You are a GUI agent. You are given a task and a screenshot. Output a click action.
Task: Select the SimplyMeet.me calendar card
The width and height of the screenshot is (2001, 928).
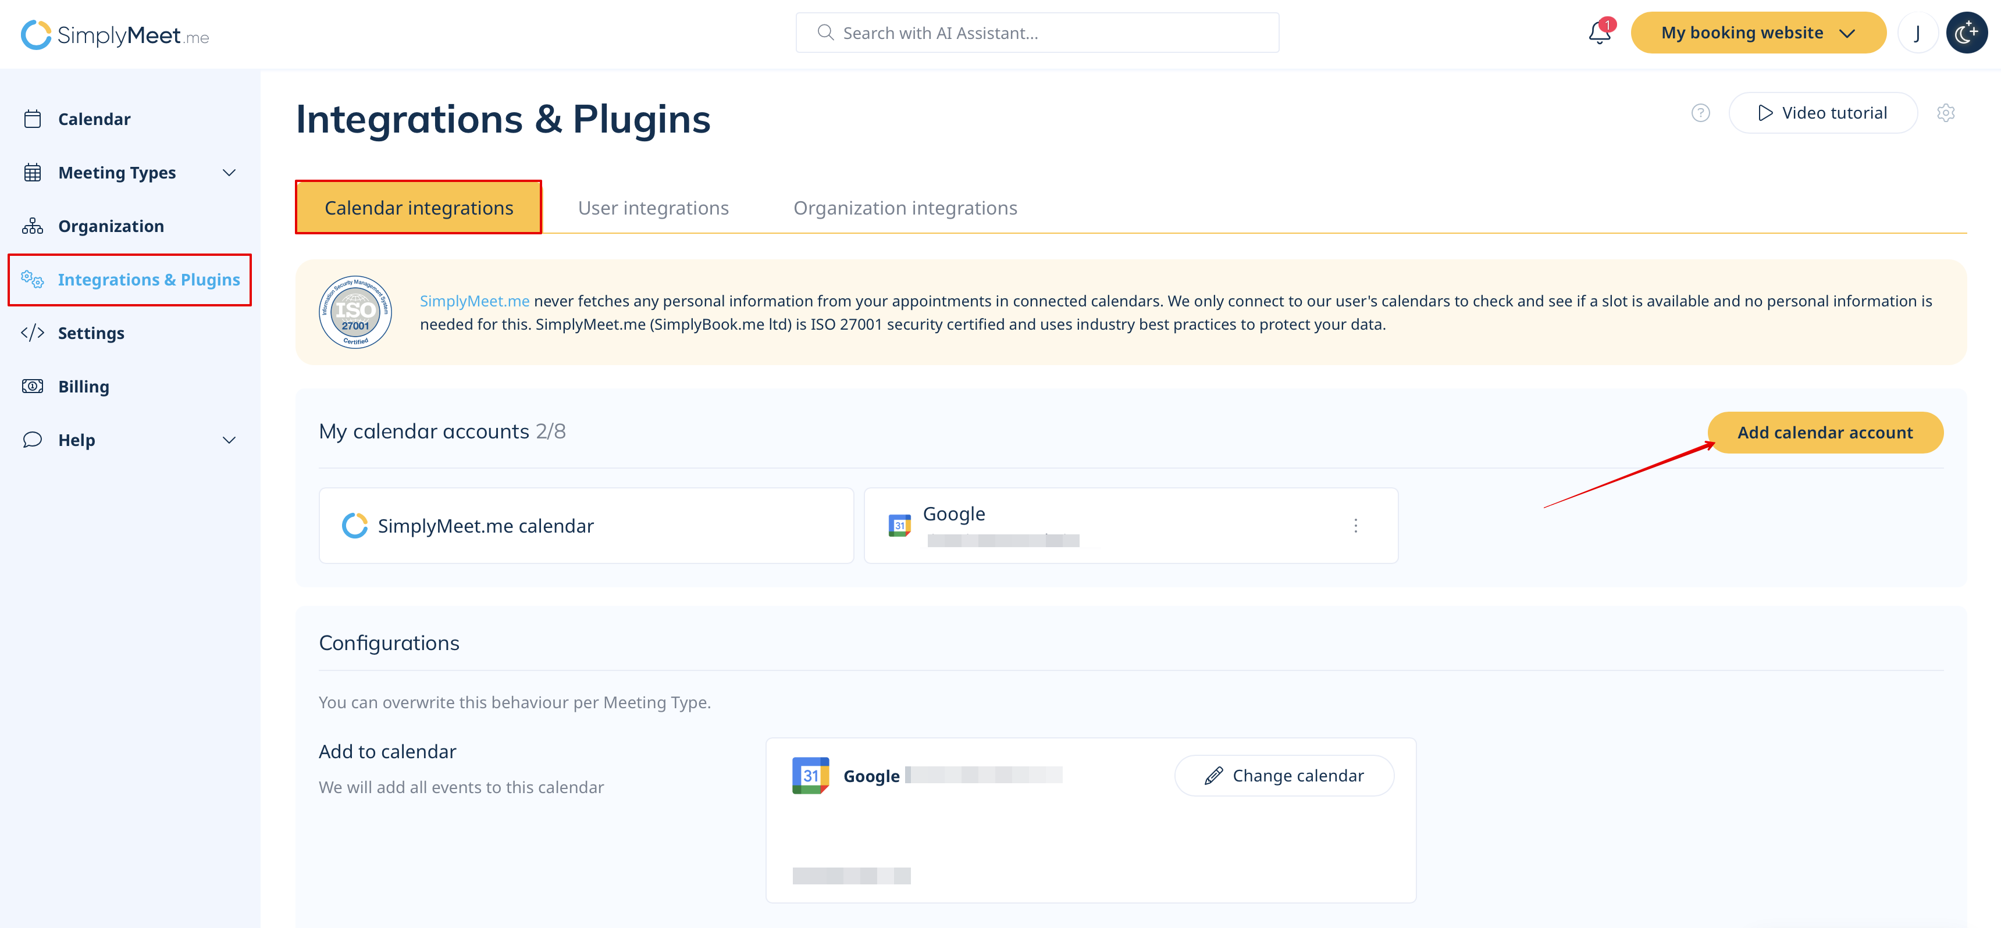[x=586, y=526]
